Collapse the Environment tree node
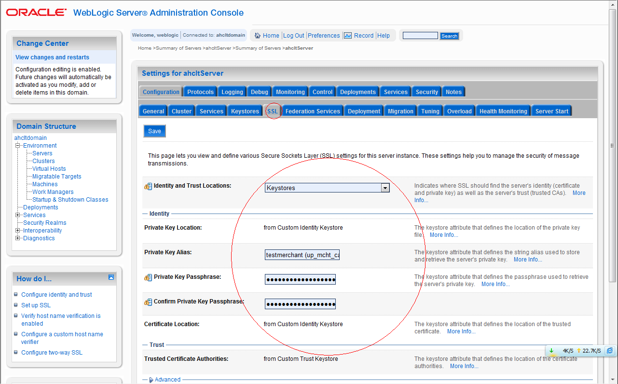Image resolution: width=618 pixels, height=384 pixels. tap(18, 146)
